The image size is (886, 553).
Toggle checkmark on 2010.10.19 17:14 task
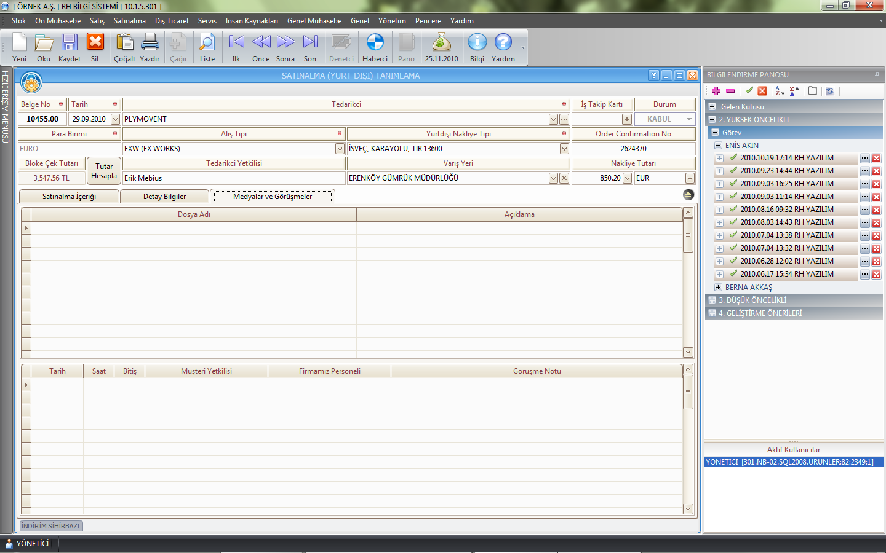733,158
